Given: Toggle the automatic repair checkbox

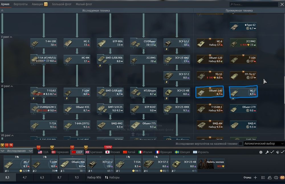Looking at the screenshot, I should [272, 152].
